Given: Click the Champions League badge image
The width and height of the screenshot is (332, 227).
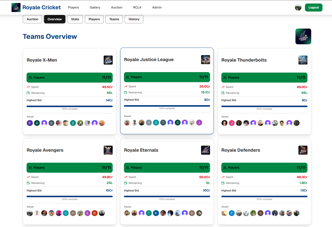Looking at the screenshot, I should pyautogui.click(x=303, y=36).
